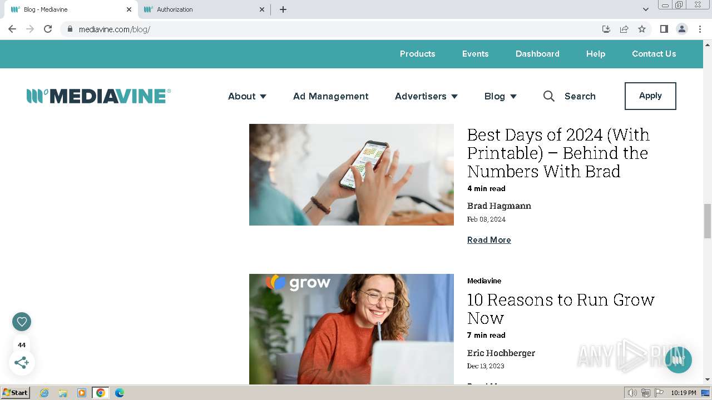The width and height of the screenshot is (712, 400).
Task: Click the volume speaker tray icon
Action: pyautogui.click(x=632, y=393)
